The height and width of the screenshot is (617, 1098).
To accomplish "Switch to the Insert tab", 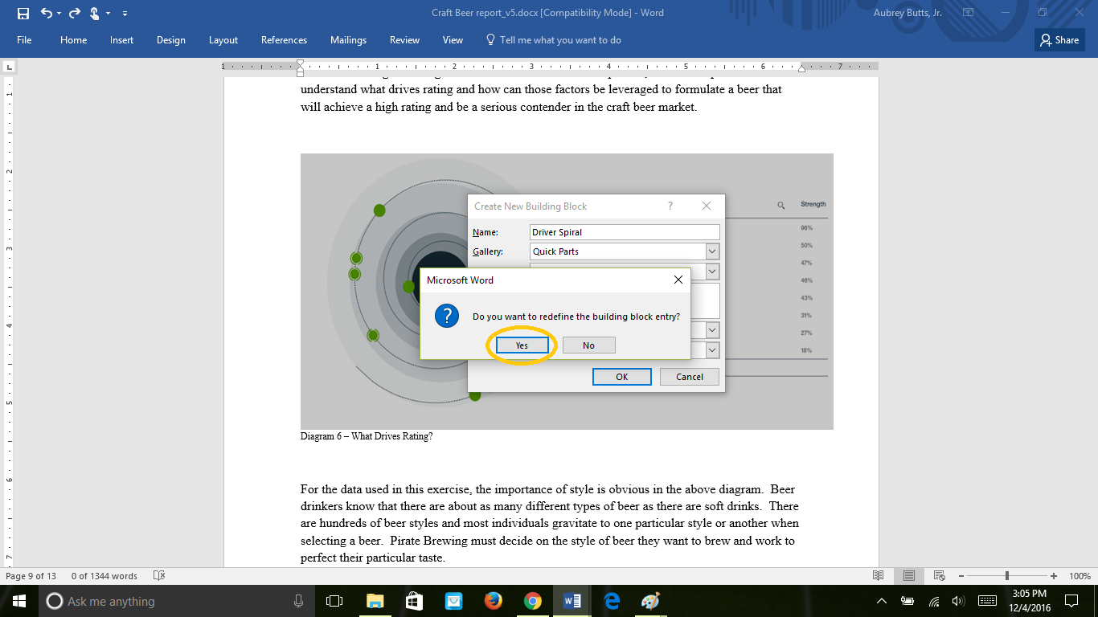I will (x=122, y=40).
